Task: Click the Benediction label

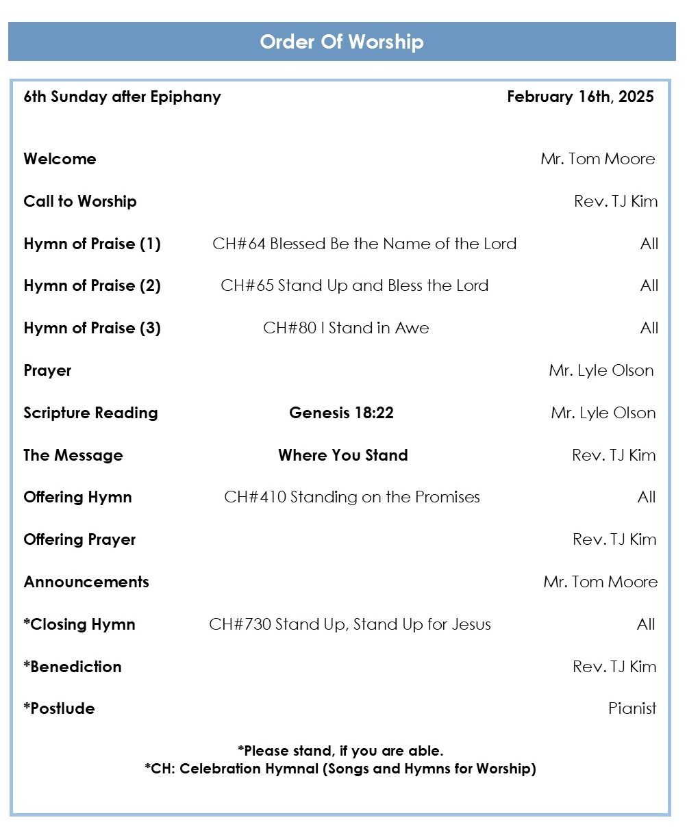Action: [x=73, y=667]
